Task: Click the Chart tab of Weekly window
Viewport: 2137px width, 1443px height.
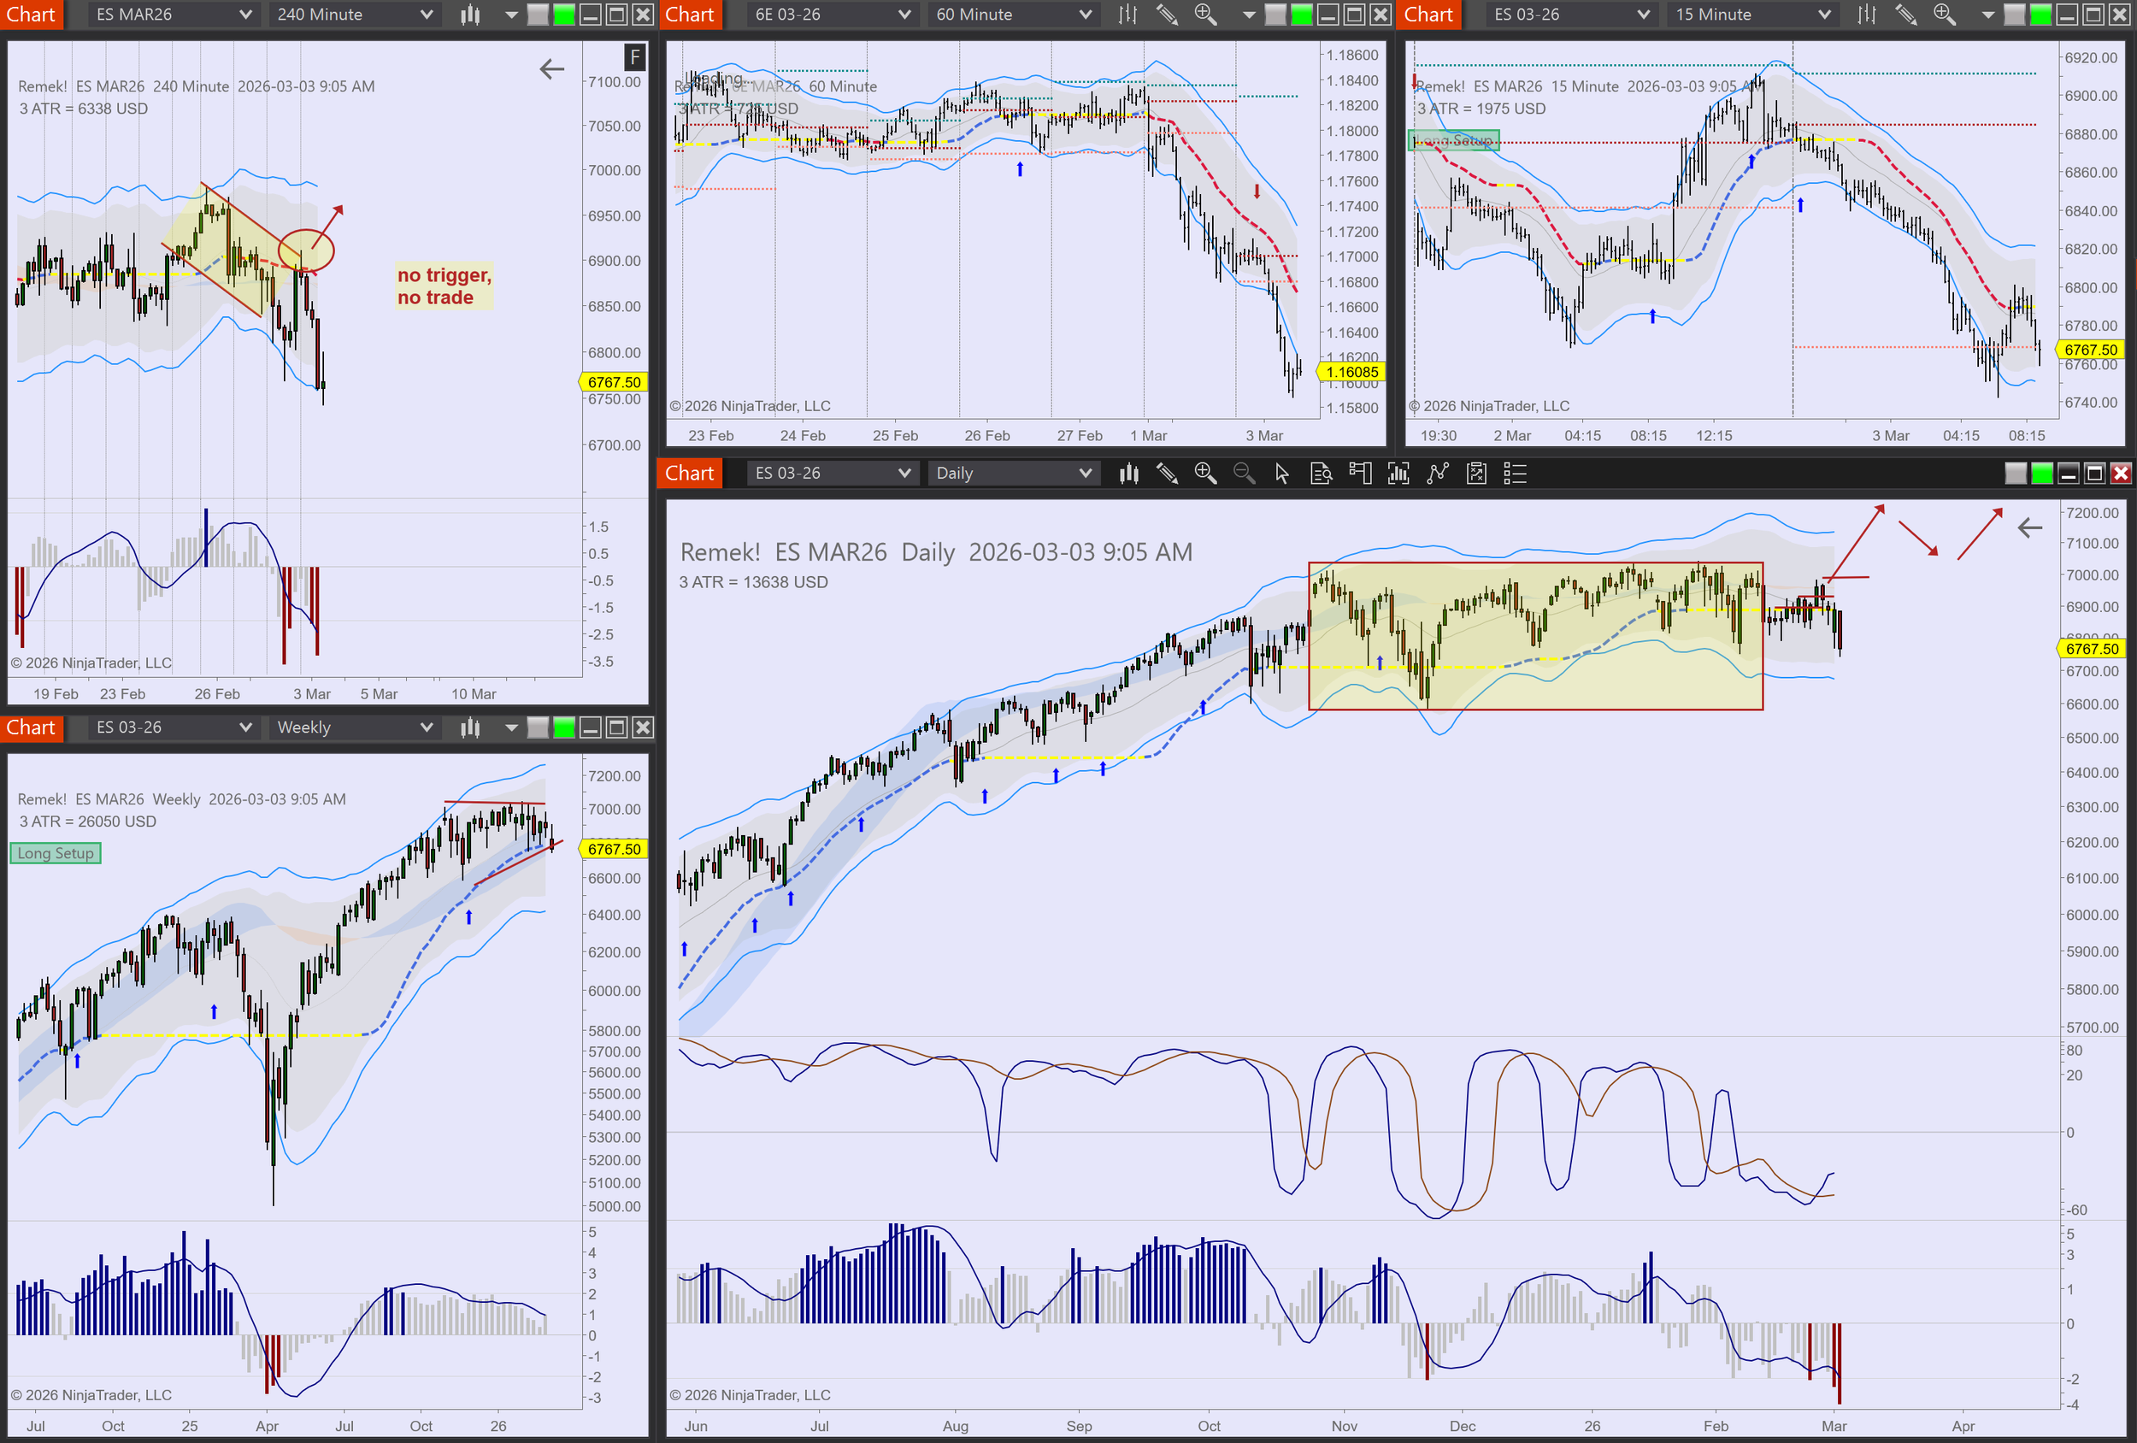Action: 32,727
